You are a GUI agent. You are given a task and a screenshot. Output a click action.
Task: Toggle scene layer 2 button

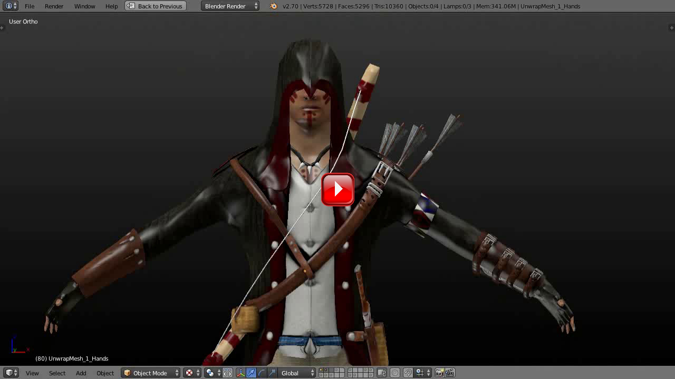(325, 370)
